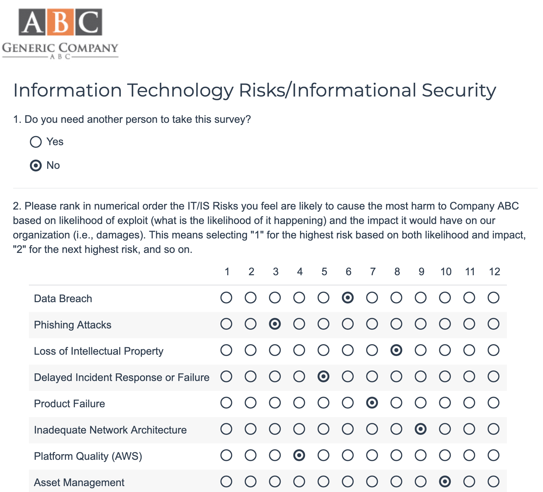The width and height of the screenshot is (543, 492).
Task: Set Phishing Attacks rank to 2
Action: [250, 324]
